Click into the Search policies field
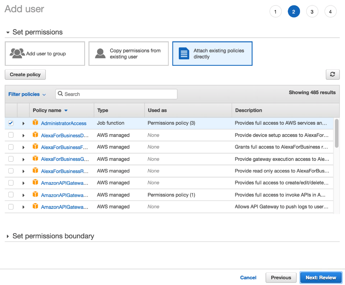This screenshot has width=345, height=285. (x=117, y=94)
